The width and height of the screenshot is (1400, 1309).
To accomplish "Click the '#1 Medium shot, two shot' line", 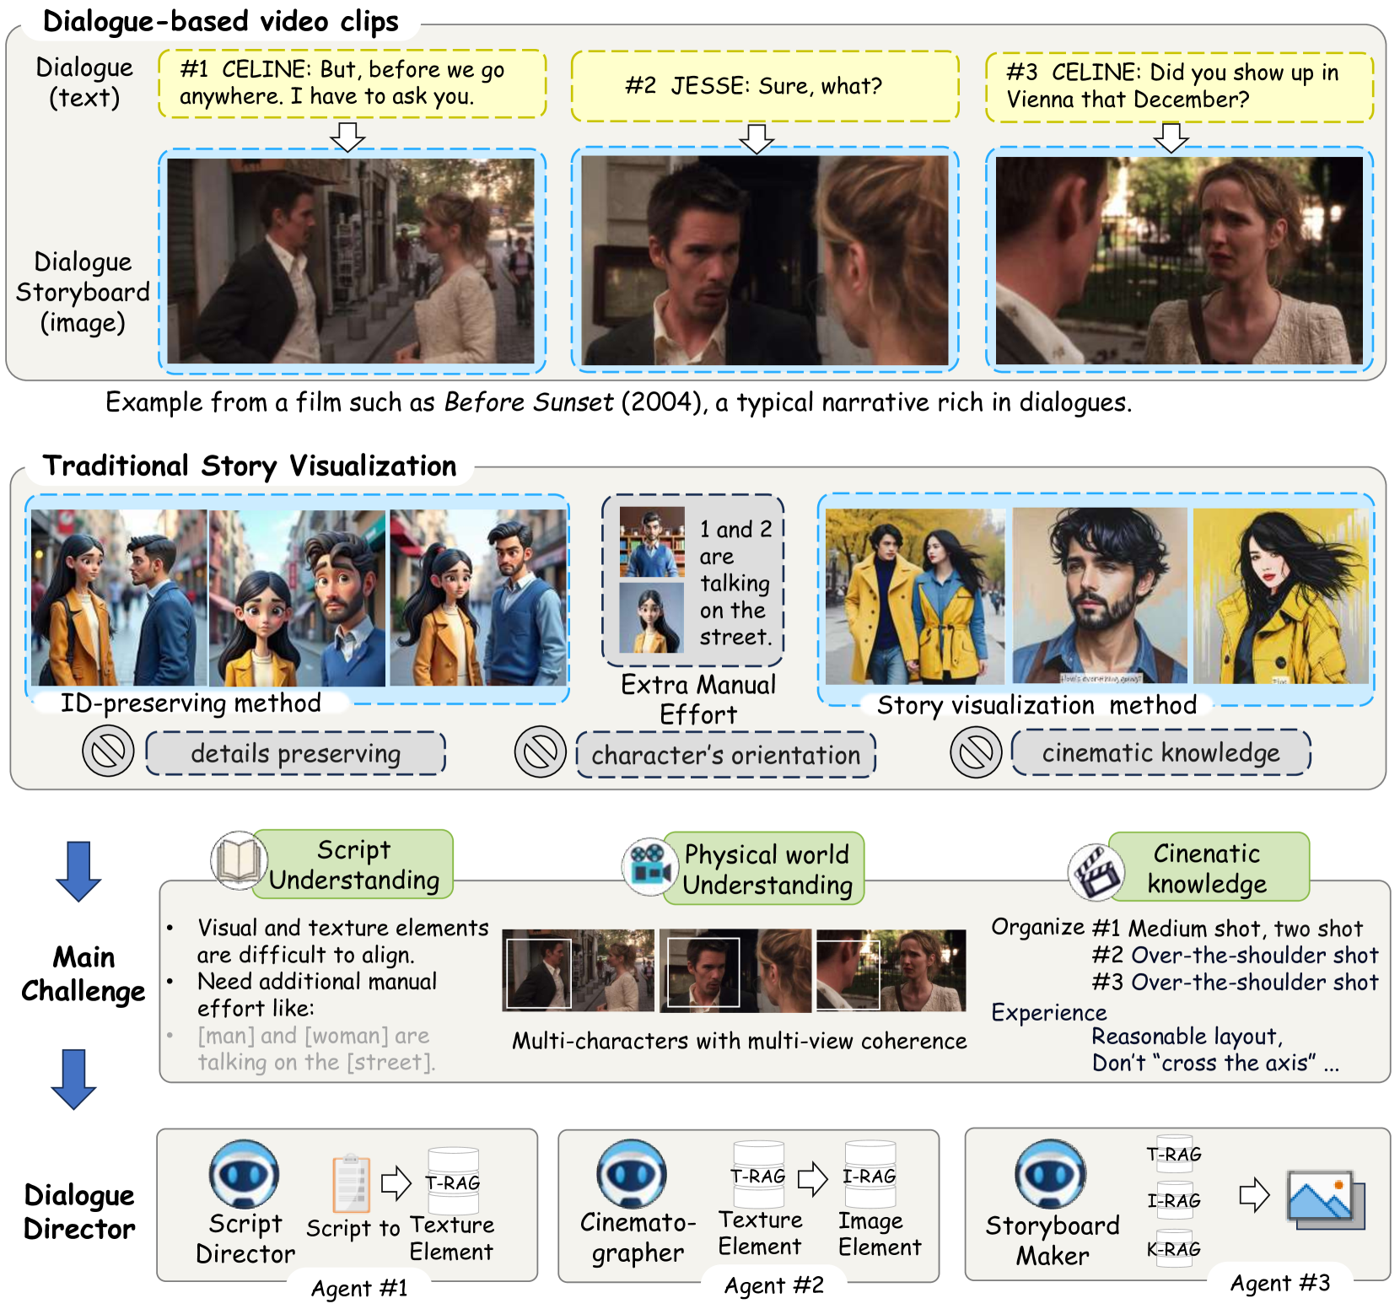I will point(1227,929).
